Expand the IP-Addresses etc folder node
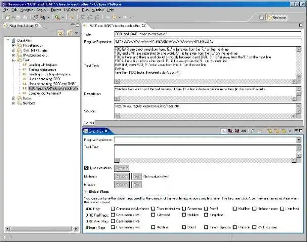Image resolution: width=307 pixels, height=242 pixels. tap(13, 55)
